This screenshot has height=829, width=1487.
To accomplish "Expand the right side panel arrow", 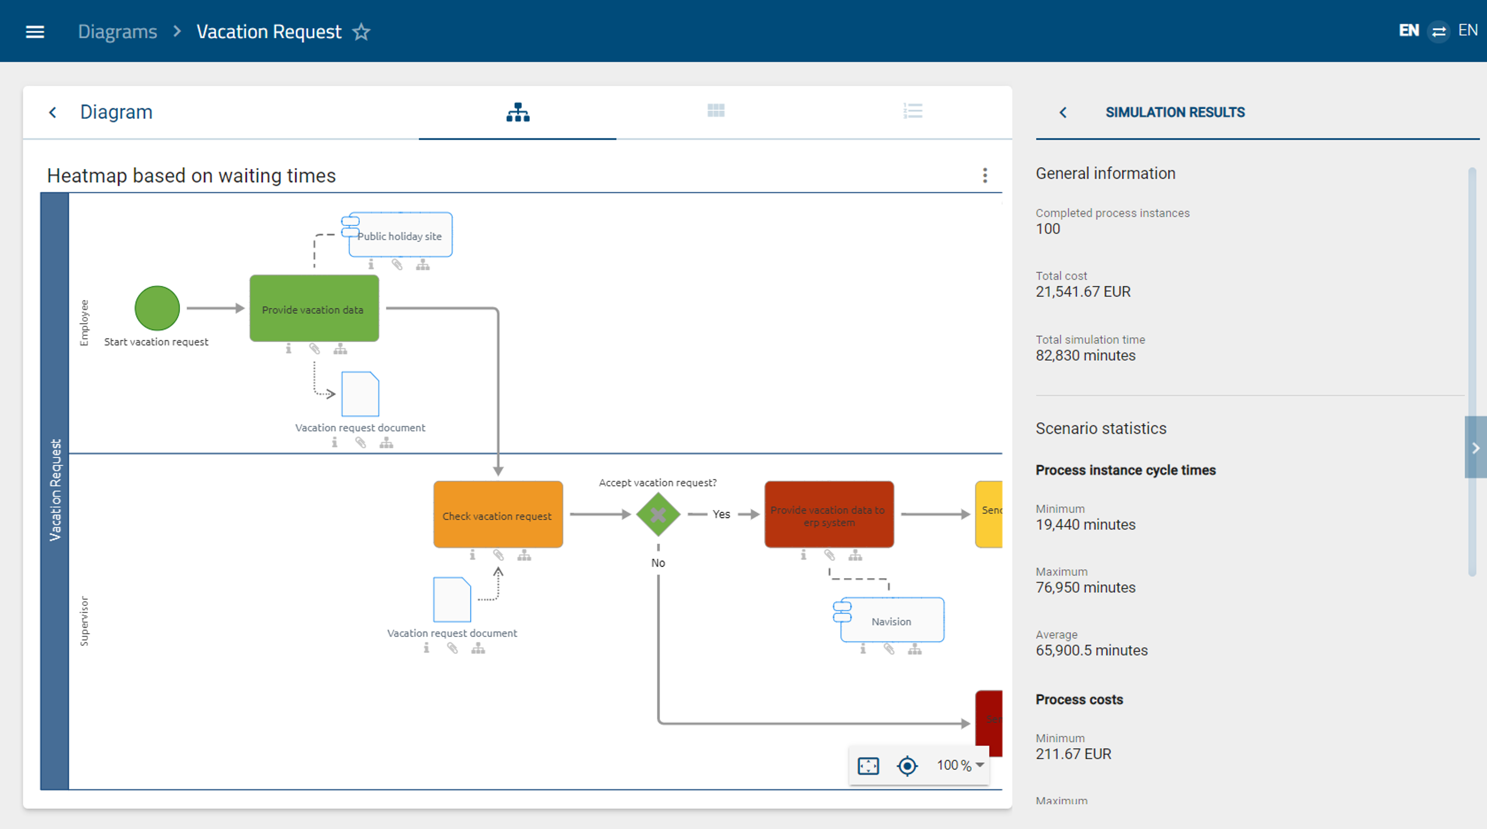I will 1475,447.
